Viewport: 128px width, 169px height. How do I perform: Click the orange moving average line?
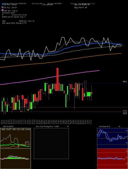point(61,61)
